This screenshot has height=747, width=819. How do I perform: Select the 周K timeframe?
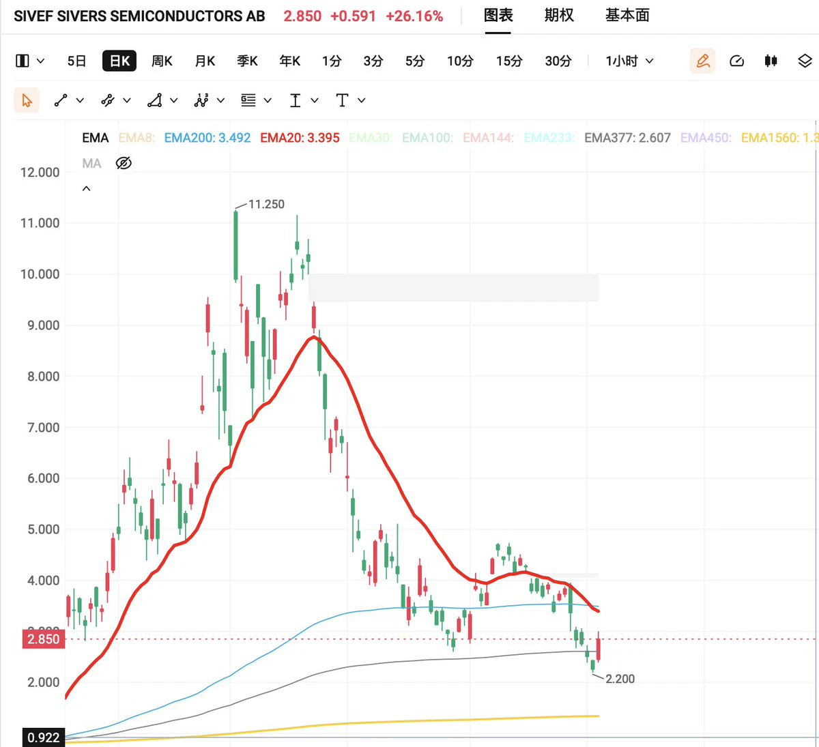pos(162,61)
